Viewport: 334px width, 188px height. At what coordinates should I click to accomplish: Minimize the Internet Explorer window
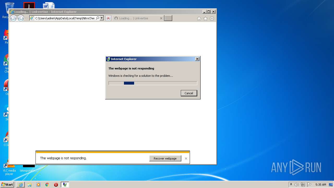coord(204,12)
